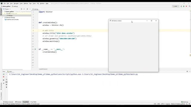Open the Favorites side tab
Image resolution: width=191 pixels, height=107 pixels.
click(x=1, y=86)
